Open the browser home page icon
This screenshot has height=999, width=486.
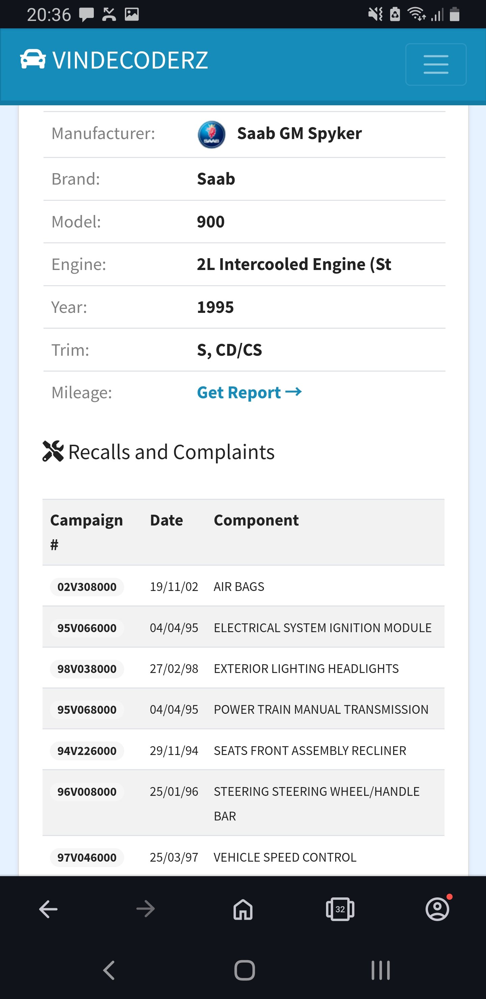243,909
